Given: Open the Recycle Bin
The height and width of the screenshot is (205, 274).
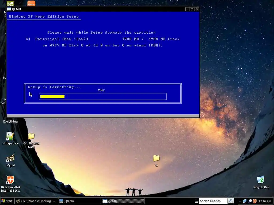Looking at the screenshot, I should (x=261, y=182).
